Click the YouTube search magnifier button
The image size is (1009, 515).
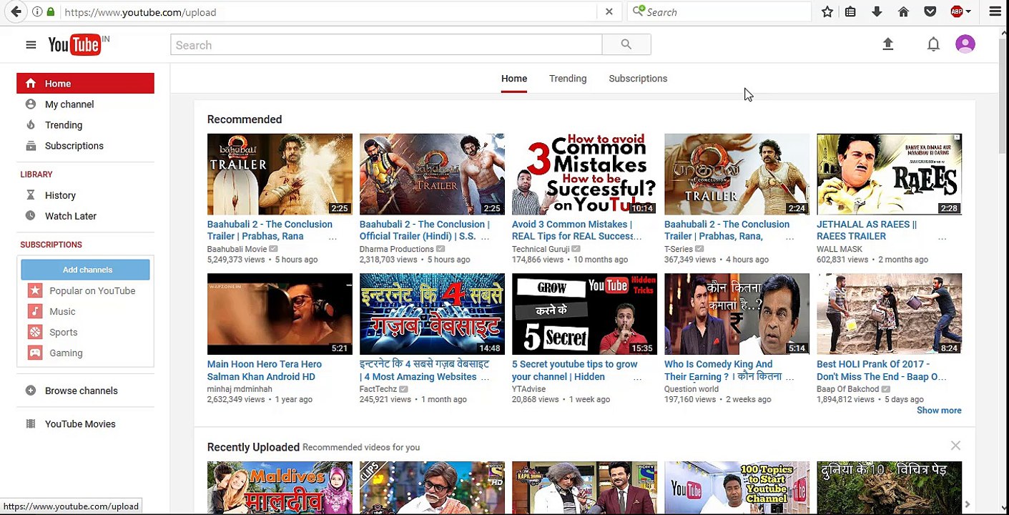tap(626, 45)
